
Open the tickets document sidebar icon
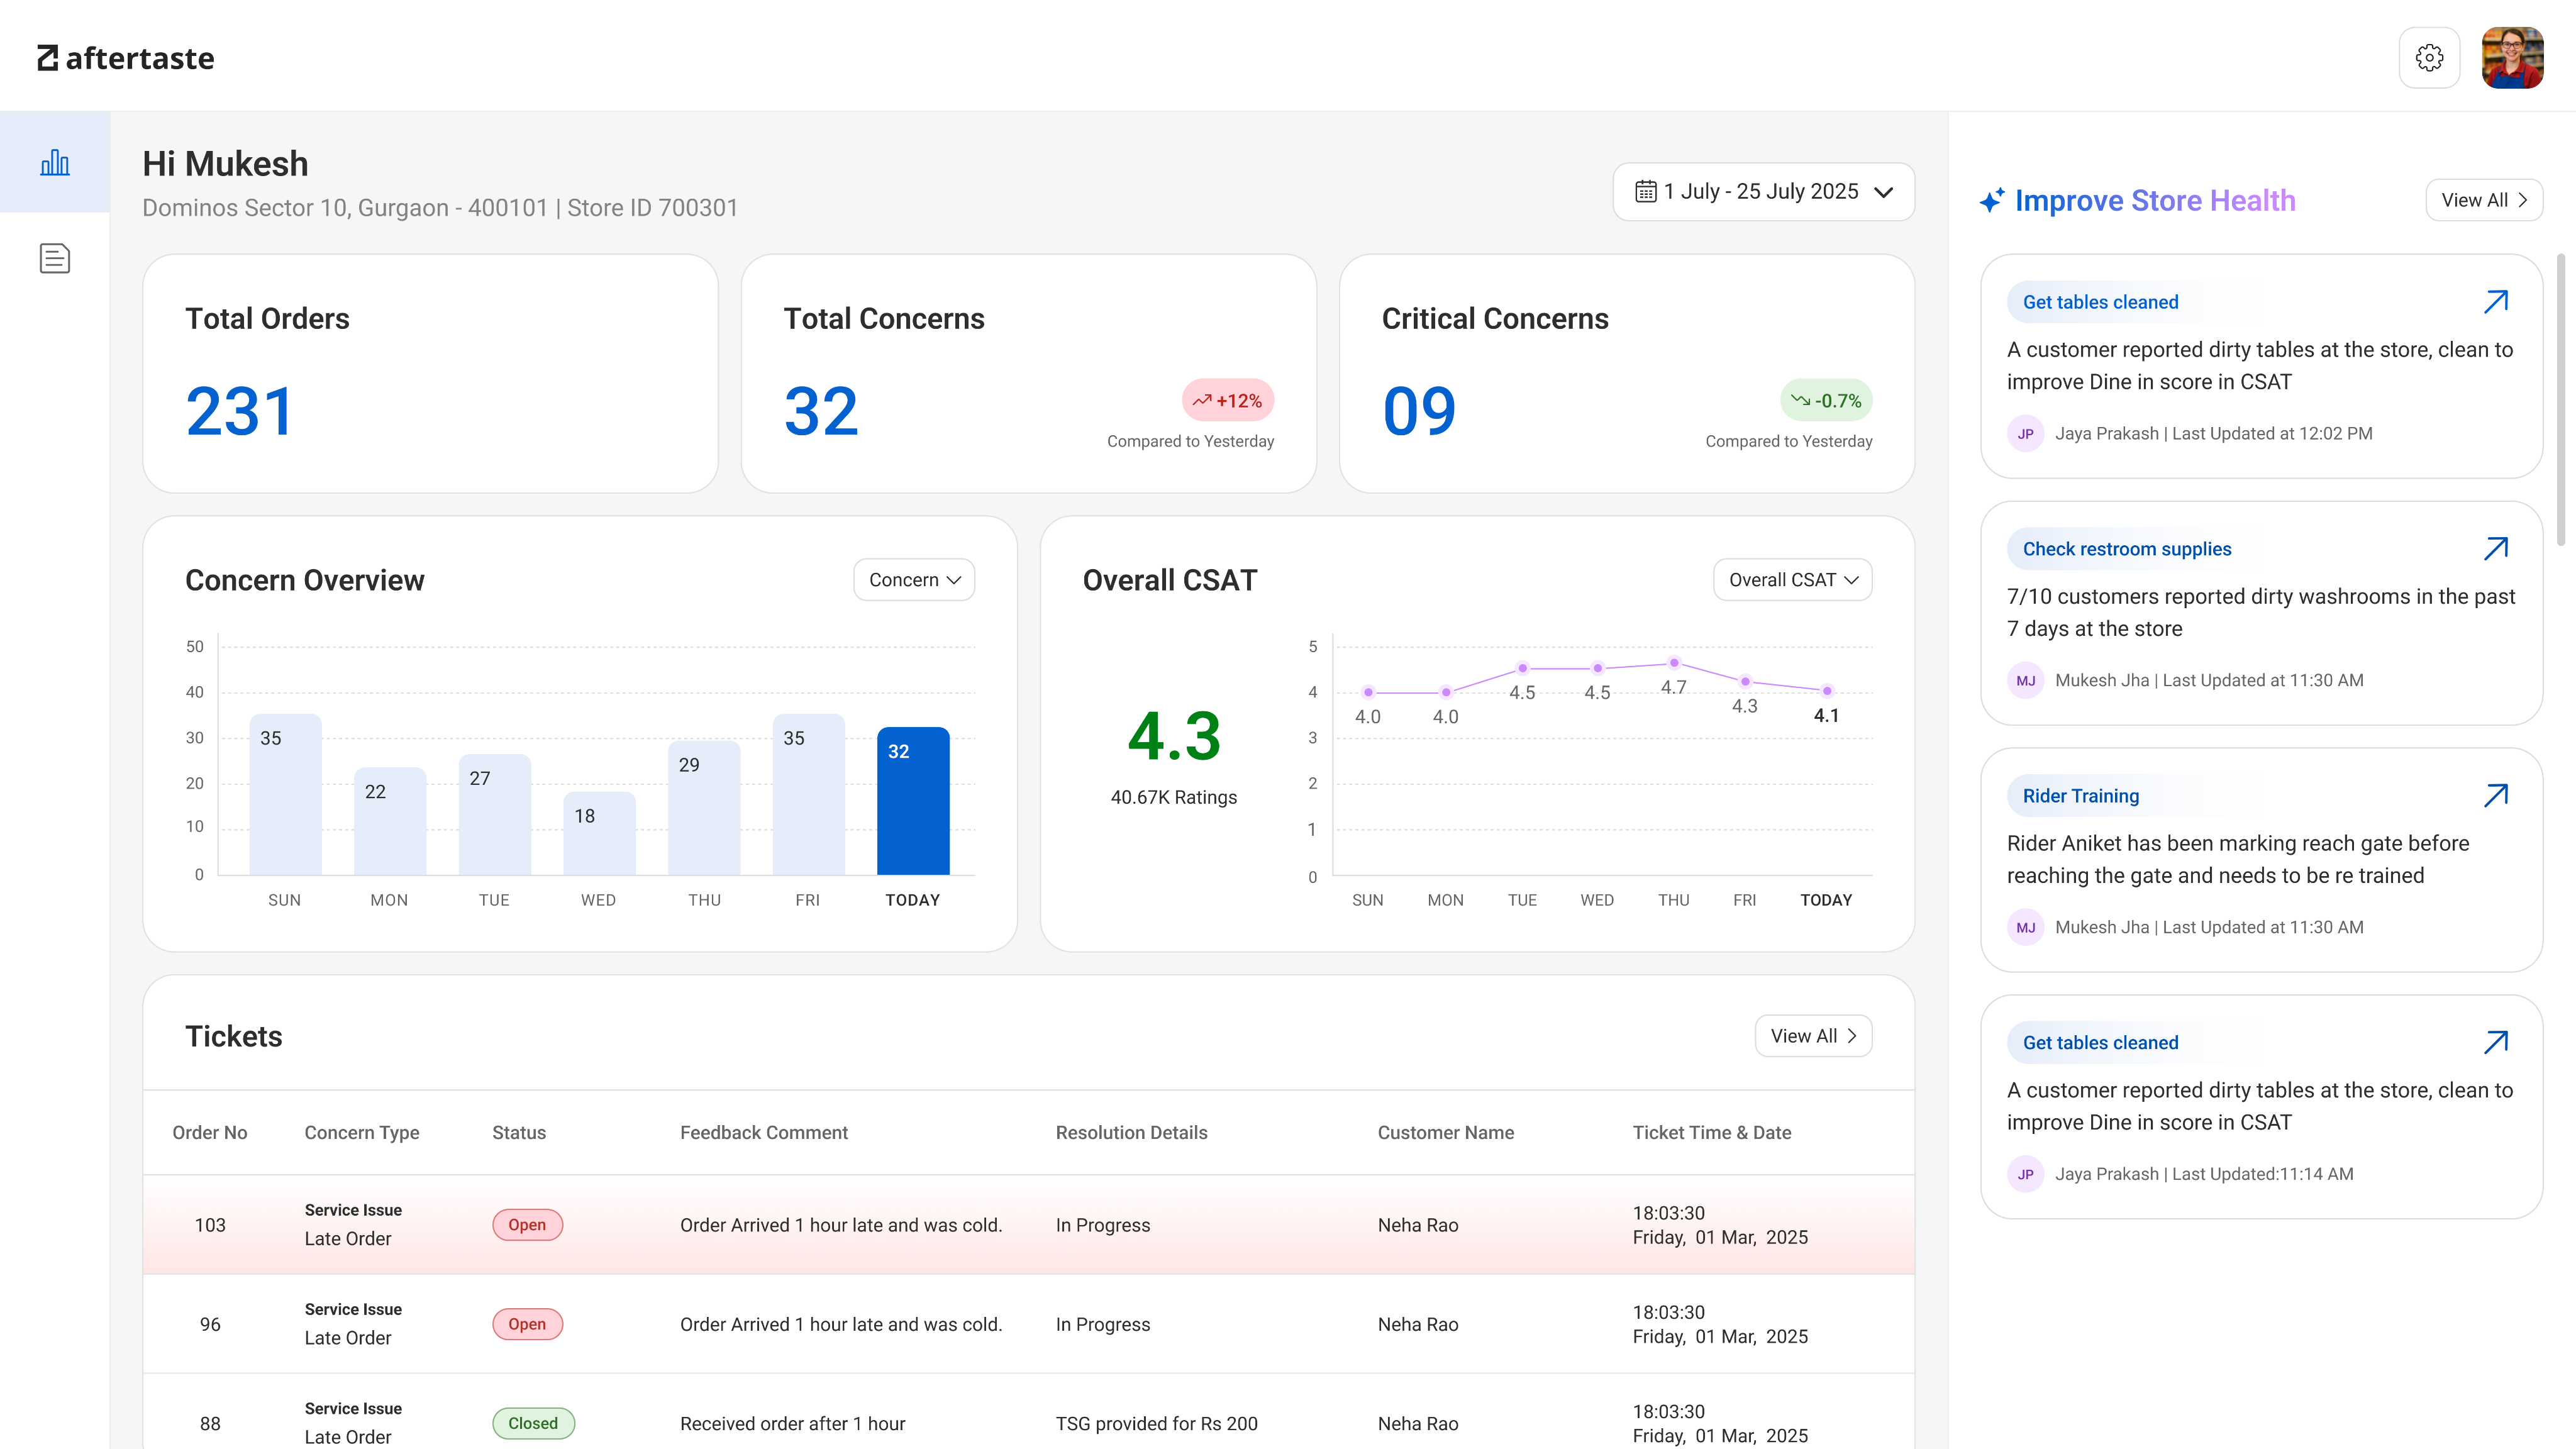click(x=55, y=258)
